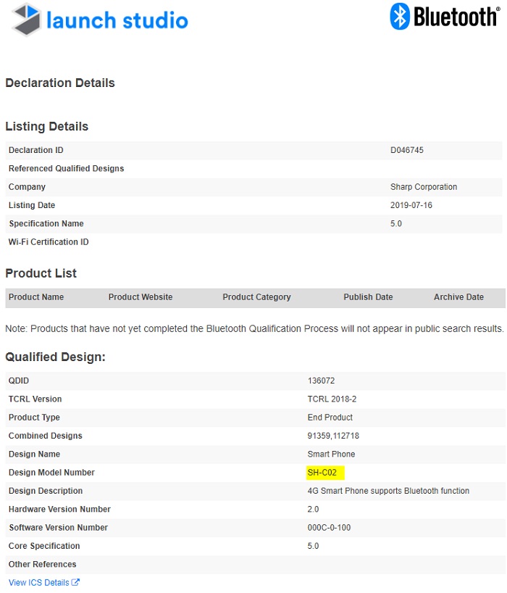Click the external-link icon beside View ICS Details
The image size is (507, 593).
(x=76, y=582)
